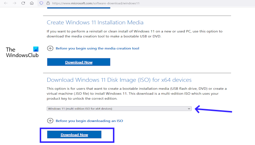
Task: Open the browser home page
Action: (x=32, y=3)
